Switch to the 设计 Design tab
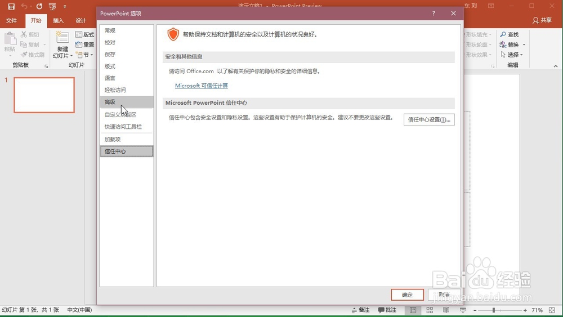Screen dimensions: 563x317 (x=81, y=20)
